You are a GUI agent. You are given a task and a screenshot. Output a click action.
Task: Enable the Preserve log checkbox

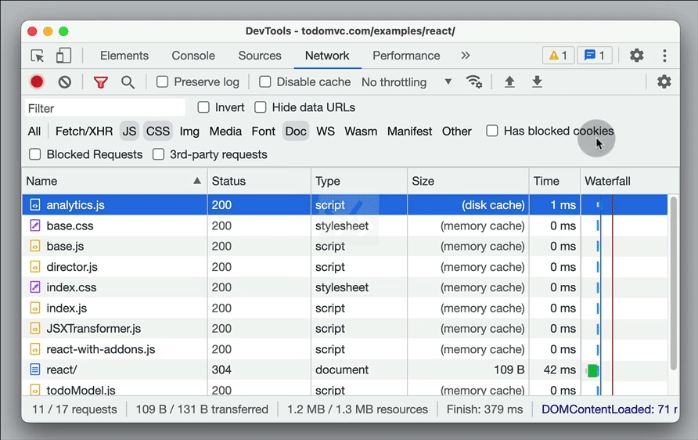(163, 82)
